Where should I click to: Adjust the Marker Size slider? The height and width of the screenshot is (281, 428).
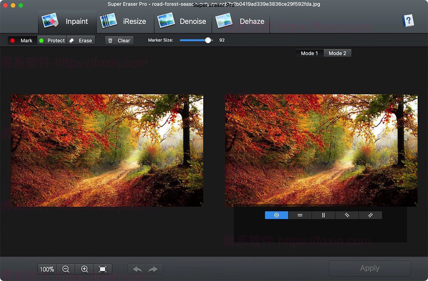[207, 40]
